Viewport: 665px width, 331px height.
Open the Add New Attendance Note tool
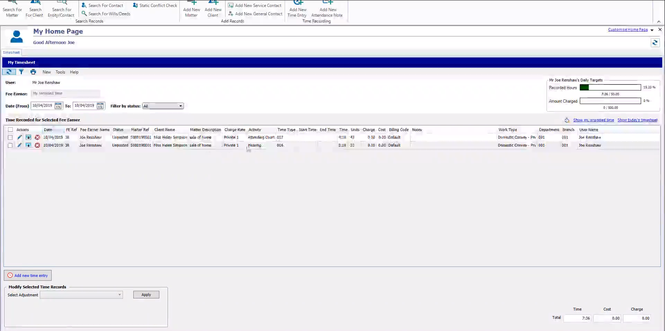click(x=327, y=9)
